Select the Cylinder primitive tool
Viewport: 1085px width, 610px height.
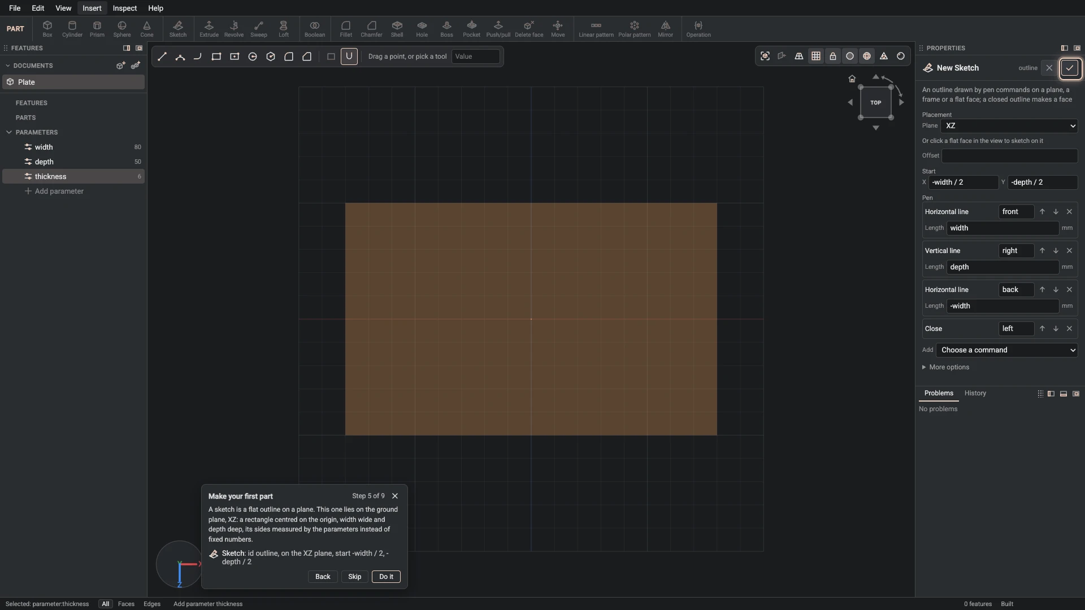(72, 29)
